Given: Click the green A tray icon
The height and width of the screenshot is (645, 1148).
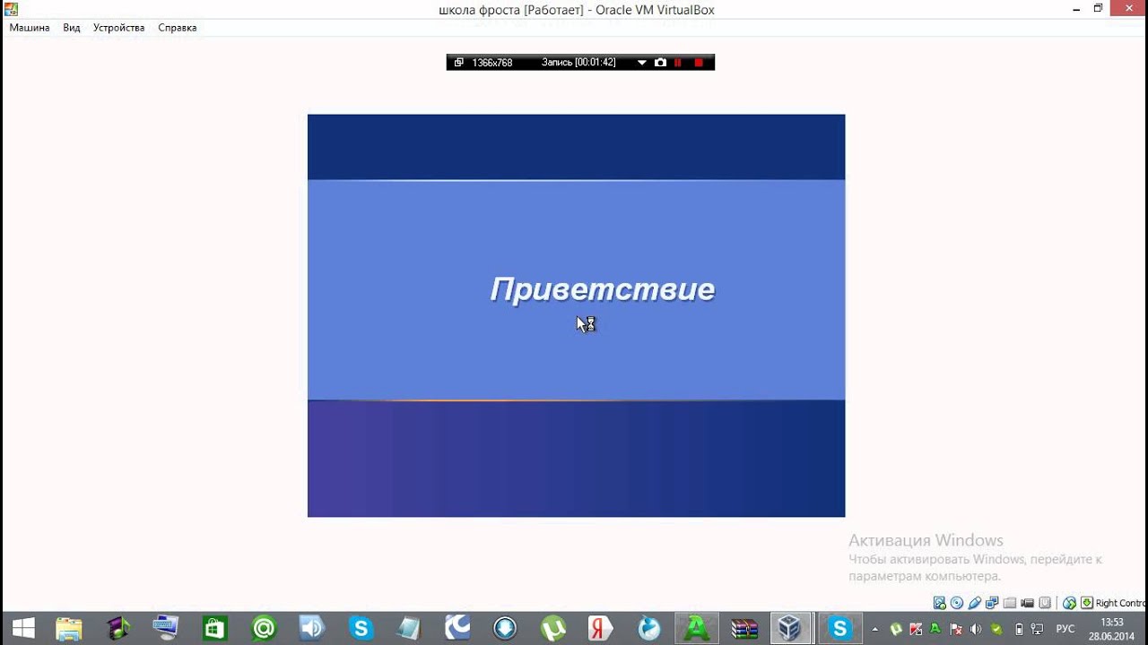Looking at the screenshot, I should point(935,629).
